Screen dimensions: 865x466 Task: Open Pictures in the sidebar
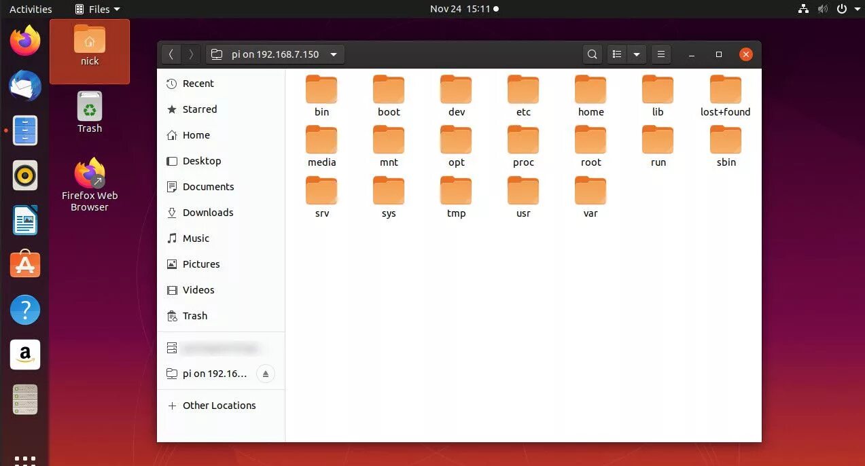click(221, 264)
